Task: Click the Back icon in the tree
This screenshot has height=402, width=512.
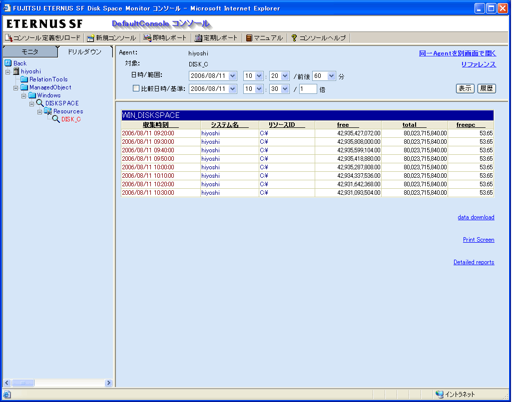Action: [x=8, y=63]
